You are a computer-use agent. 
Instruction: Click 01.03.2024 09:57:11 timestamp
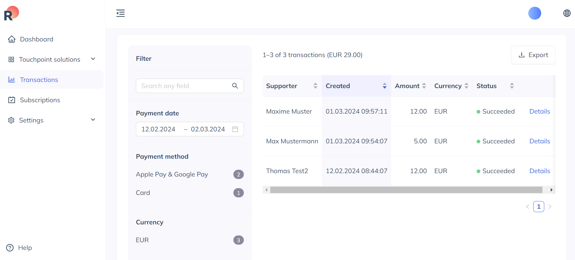[356, 111]
